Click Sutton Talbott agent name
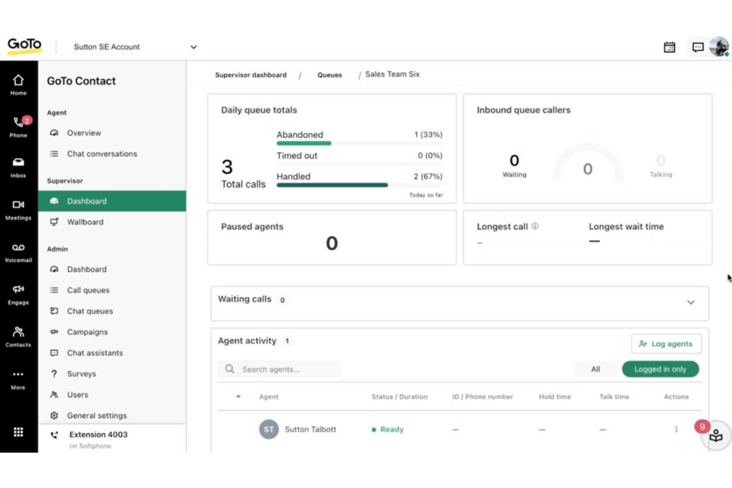This screenshot has height=488, width=732. 310,429
